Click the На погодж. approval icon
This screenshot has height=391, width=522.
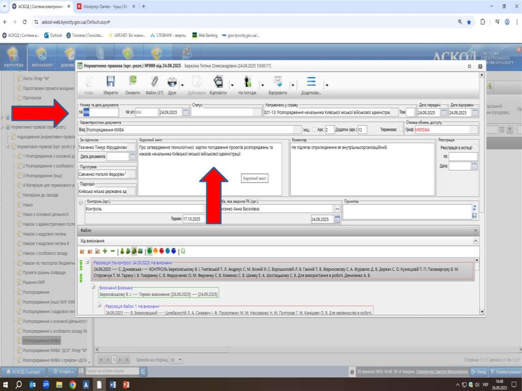248,83
